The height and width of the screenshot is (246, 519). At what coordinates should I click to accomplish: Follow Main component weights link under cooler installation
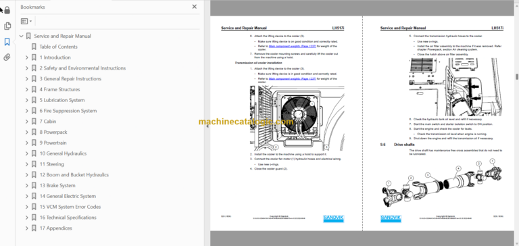pyautogui.click(x=293, y=79)
